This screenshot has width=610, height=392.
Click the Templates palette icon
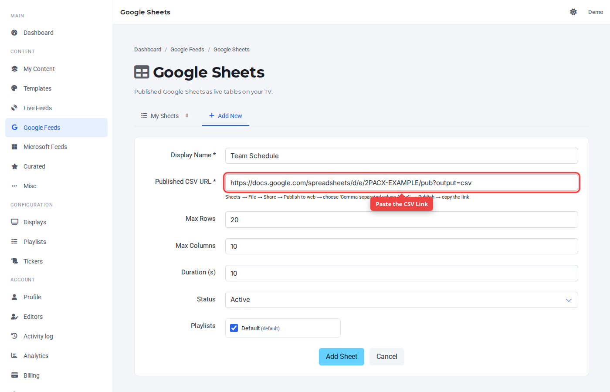pyautogui.click(x=14, y=88)
